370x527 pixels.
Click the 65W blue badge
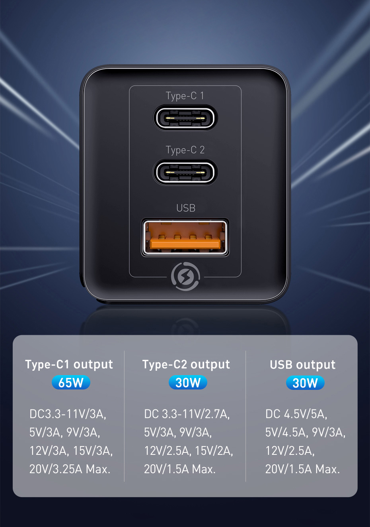coord(71,383)
